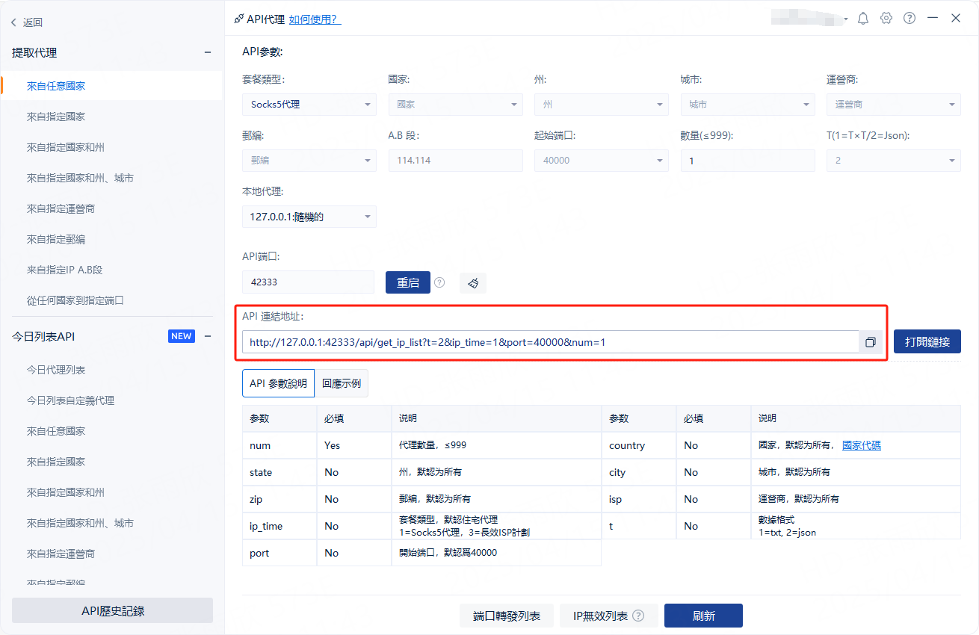
Task: Copy the API link address icon
Action: pos(871,342)
